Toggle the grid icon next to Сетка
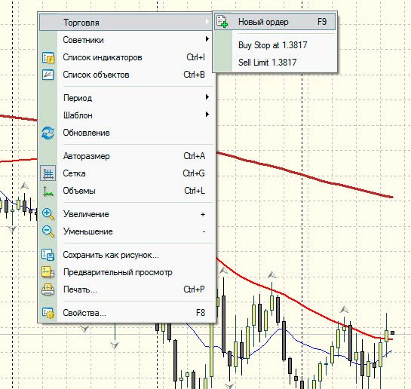 click(x=48, y=173)
